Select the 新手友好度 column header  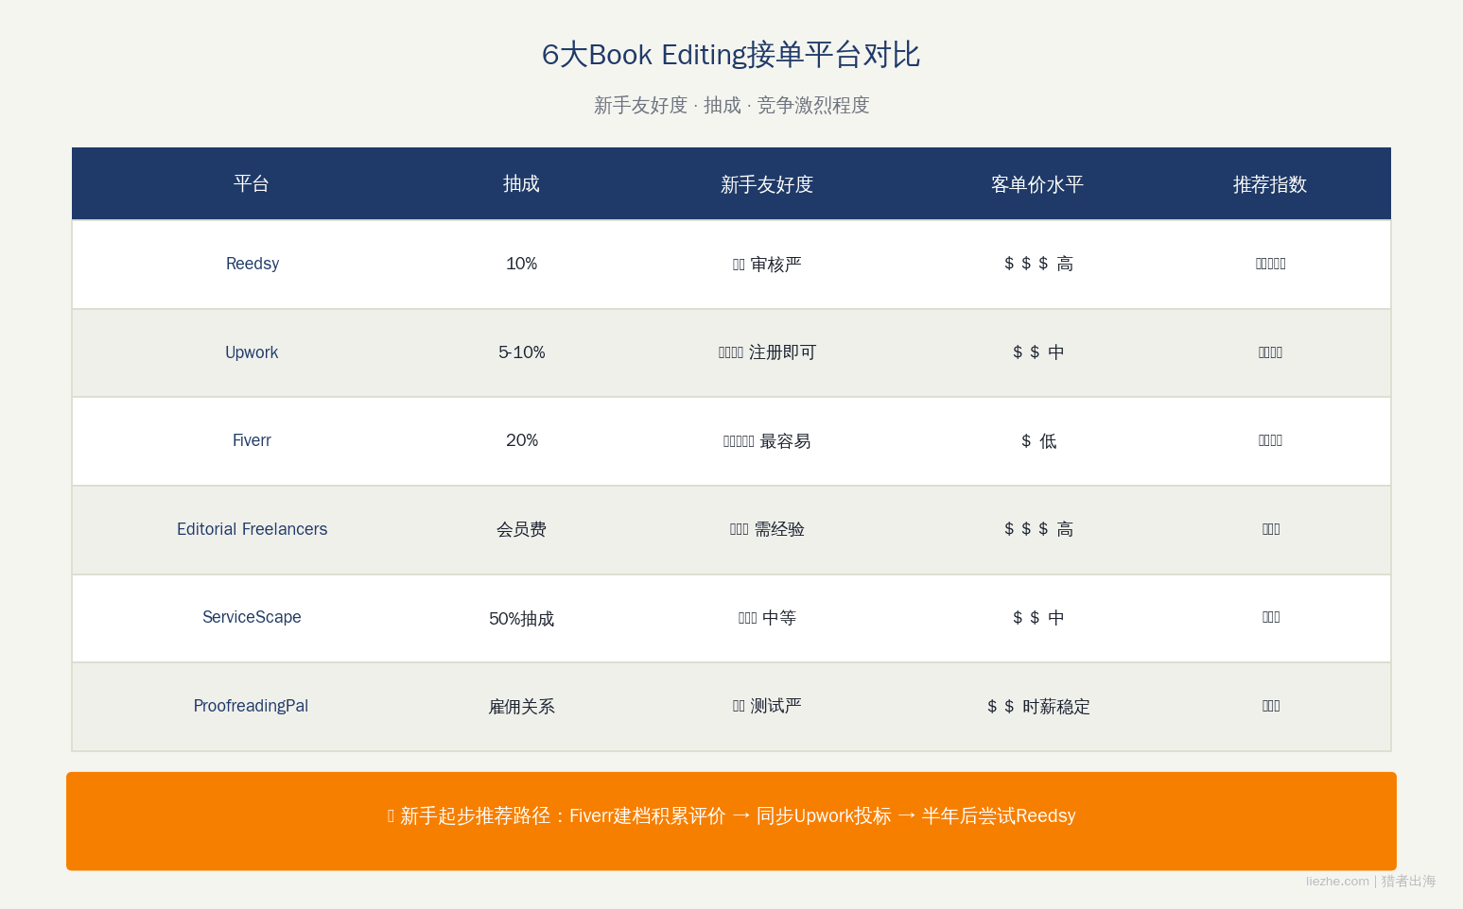(x=767, y=183)
